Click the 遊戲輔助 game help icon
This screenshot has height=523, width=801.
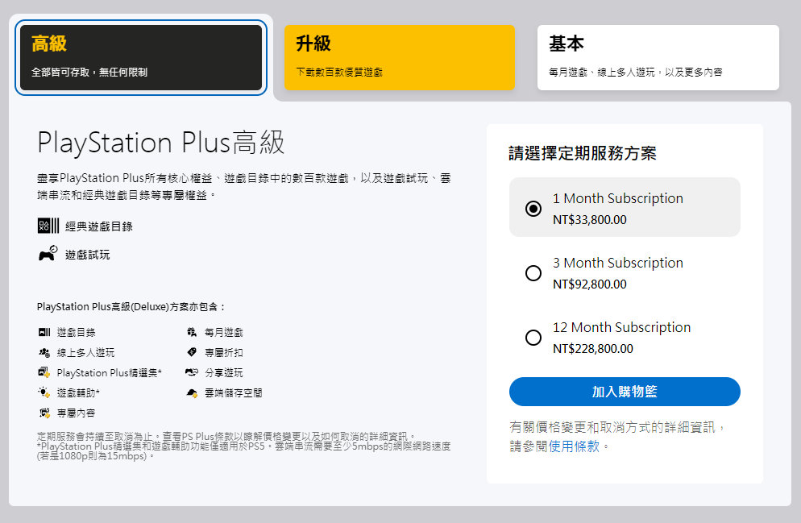coord(44,392)
